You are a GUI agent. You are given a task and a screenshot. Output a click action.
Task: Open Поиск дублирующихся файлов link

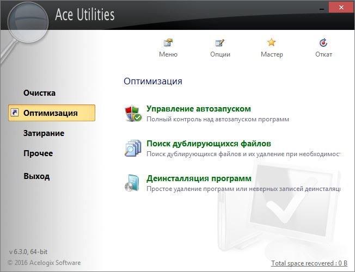coord(209,144)
